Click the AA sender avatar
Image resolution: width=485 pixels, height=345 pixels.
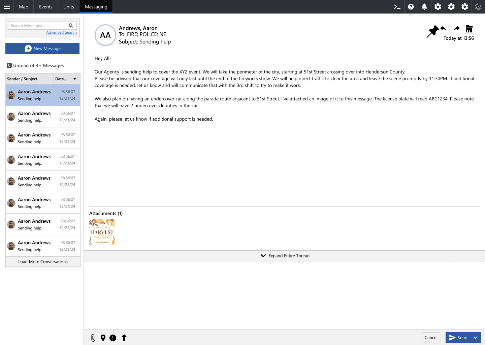[x=105, y=35]
